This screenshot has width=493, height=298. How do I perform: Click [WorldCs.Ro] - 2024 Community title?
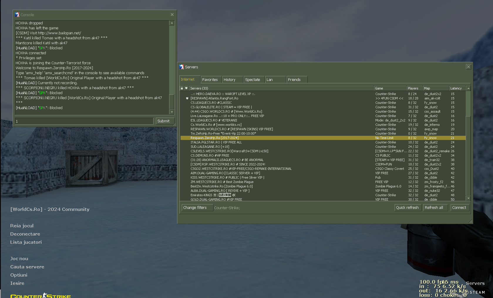[x=50, y=209]
